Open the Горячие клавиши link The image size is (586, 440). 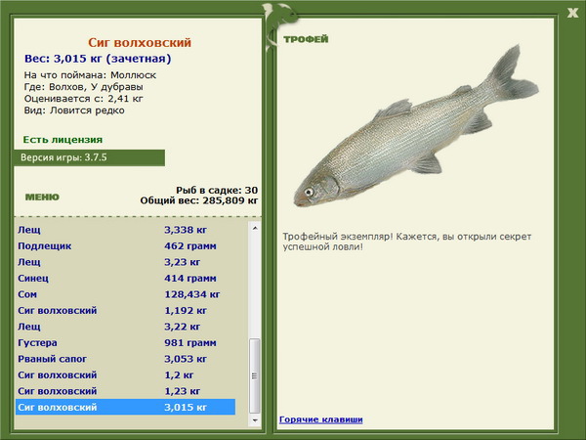coord(320,419)
